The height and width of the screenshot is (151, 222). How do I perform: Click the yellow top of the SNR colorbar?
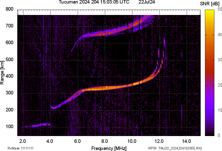click(210, 12)
